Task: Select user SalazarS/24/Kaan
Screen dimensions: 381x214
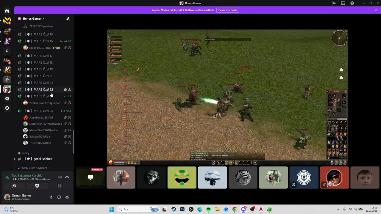Action: pos(47,136)
